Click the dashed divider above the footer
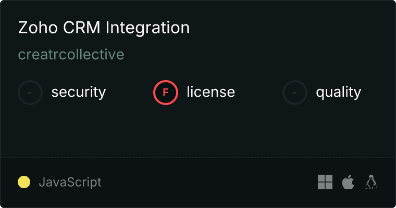 point(198,157)
